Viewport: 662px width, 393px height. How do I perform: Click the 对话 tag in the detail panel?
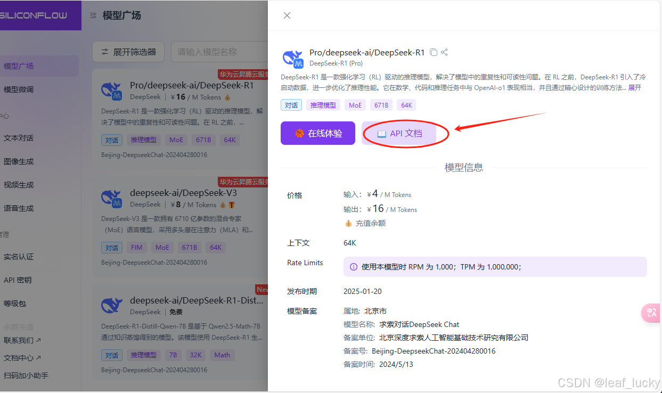click(291, 105)
